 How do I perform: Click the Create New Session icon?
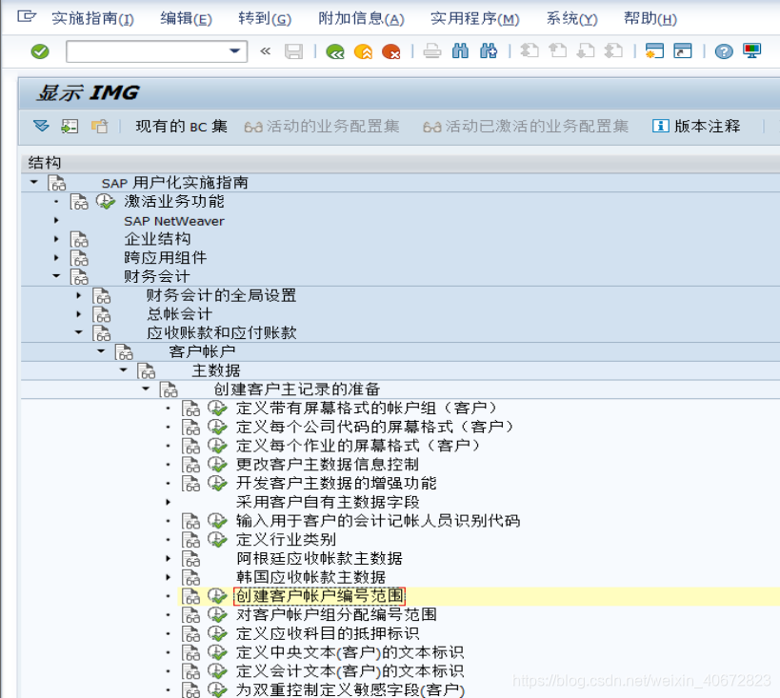tap(654, 51)
